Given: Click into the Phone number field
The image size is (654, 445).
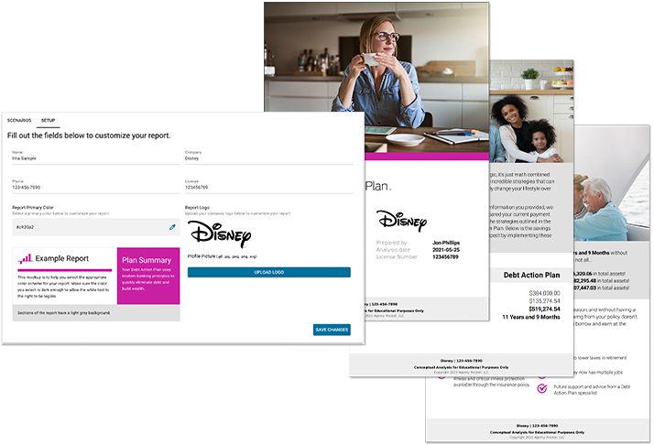Looking at the screenshot, I should click(x=92, y=187).
